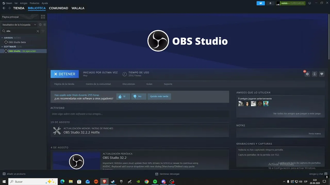Go forward with the right arrow

[9, 8]
